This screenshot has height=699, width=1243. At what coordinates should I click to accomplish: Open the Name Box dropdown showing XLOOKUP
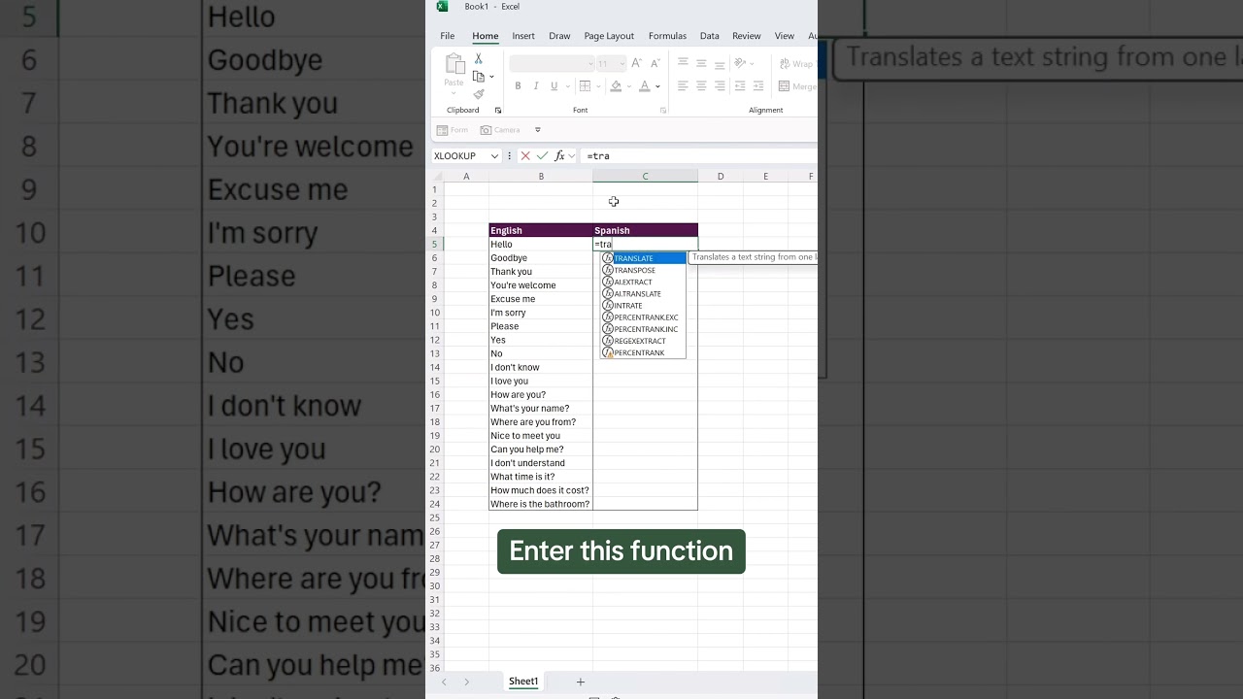click(x=494, y=155)
